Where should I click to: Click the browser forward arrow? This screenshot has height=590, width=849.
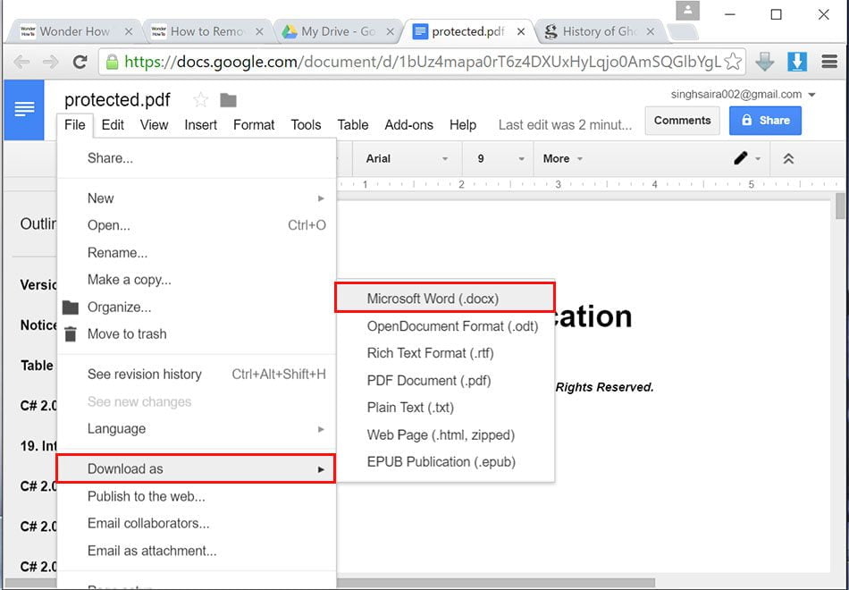click(x=50, y=62)
